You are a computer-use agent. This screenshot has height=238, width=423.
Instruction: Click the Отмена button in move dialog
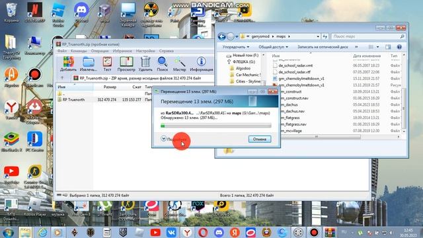260,139
